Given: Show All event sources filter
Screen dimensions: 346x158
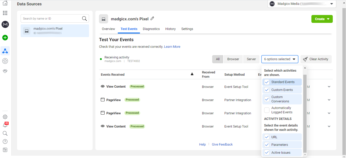Looking at the screenshot, I should coord(218,59).
